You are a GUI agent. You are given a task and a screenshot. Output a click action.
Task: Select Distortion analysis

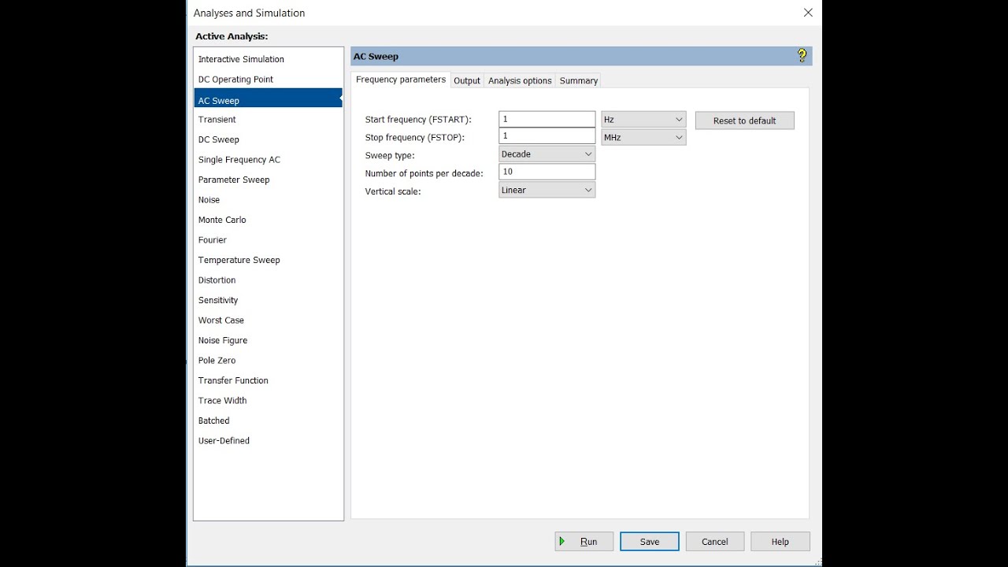[x=269, y=280]
